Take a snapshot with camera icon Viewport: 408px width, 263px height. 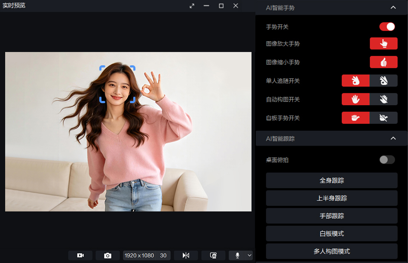point(108,255)
